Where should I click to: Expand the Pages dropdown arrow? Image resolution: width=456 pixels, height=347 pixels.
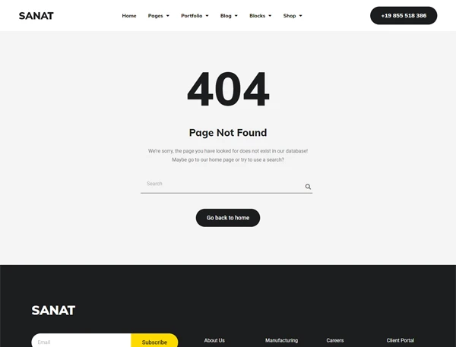coord(168,16)
